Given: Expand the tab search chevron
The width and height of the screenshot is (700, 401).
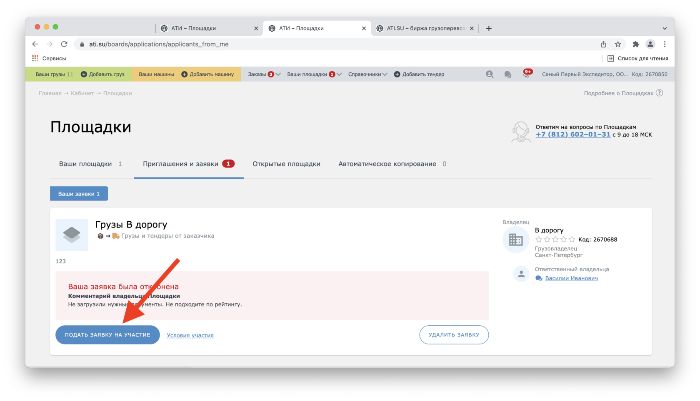Looking at the screenshot, I should click(x=665, y=28).
